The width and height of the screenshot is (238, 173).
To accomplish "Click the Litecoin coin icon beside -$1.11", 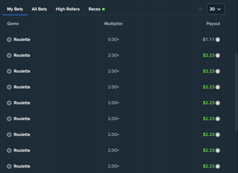I will (218, 39).
